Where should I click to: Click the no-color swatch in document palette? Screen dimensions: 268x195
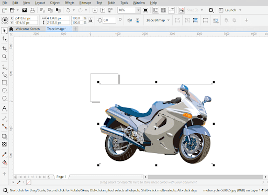coord(28,182)
